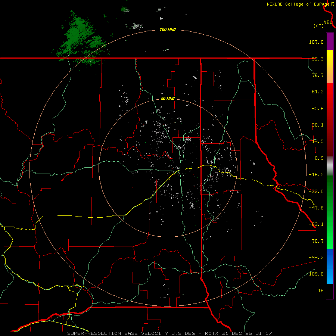This screenshot has height=336, width=336.
Task: Click the 50 NMI range ring label
Action: click(168, 99)
